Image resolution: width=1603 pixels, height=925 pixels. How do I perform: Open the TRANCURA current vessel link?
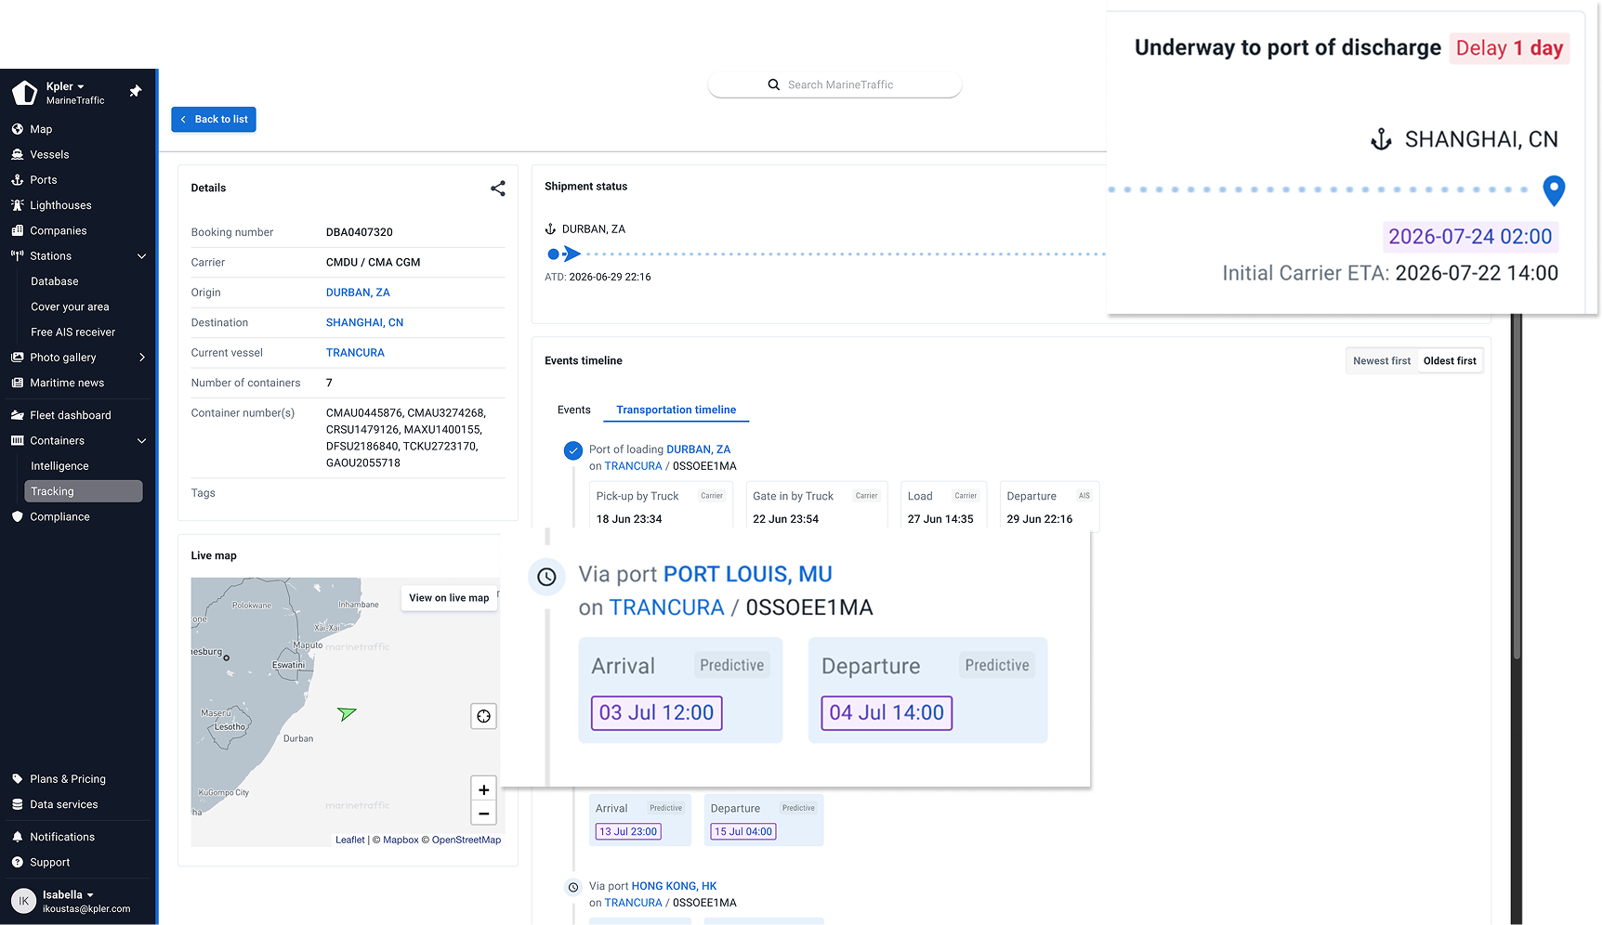pyautogui.click(x=355, y=353)
